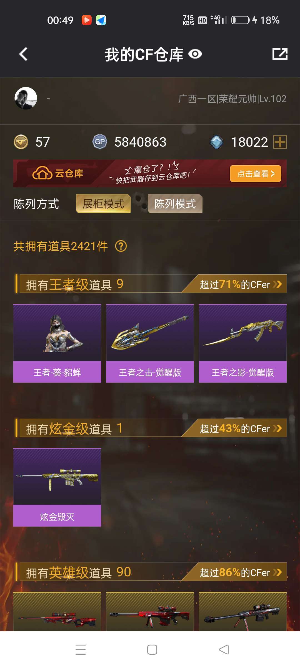The width and height of the screenshot is (300, 668).
Task: Tap the user avatar picture
Action: 26,98
